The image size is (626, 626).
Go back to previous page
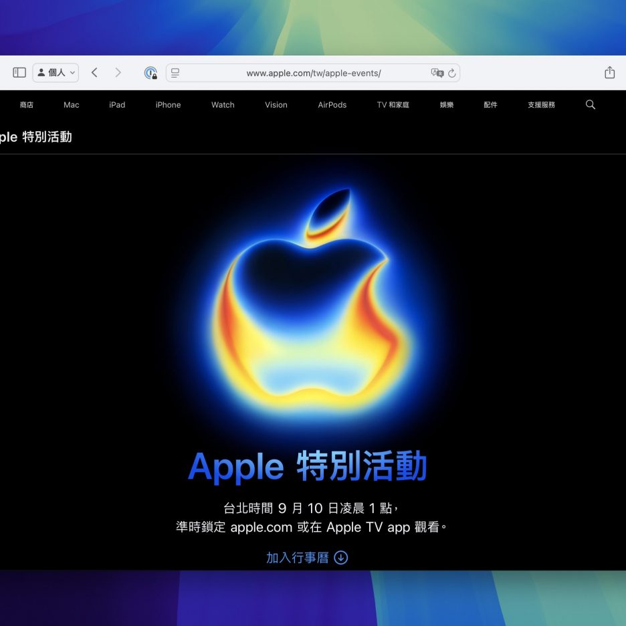pos(94,72)
